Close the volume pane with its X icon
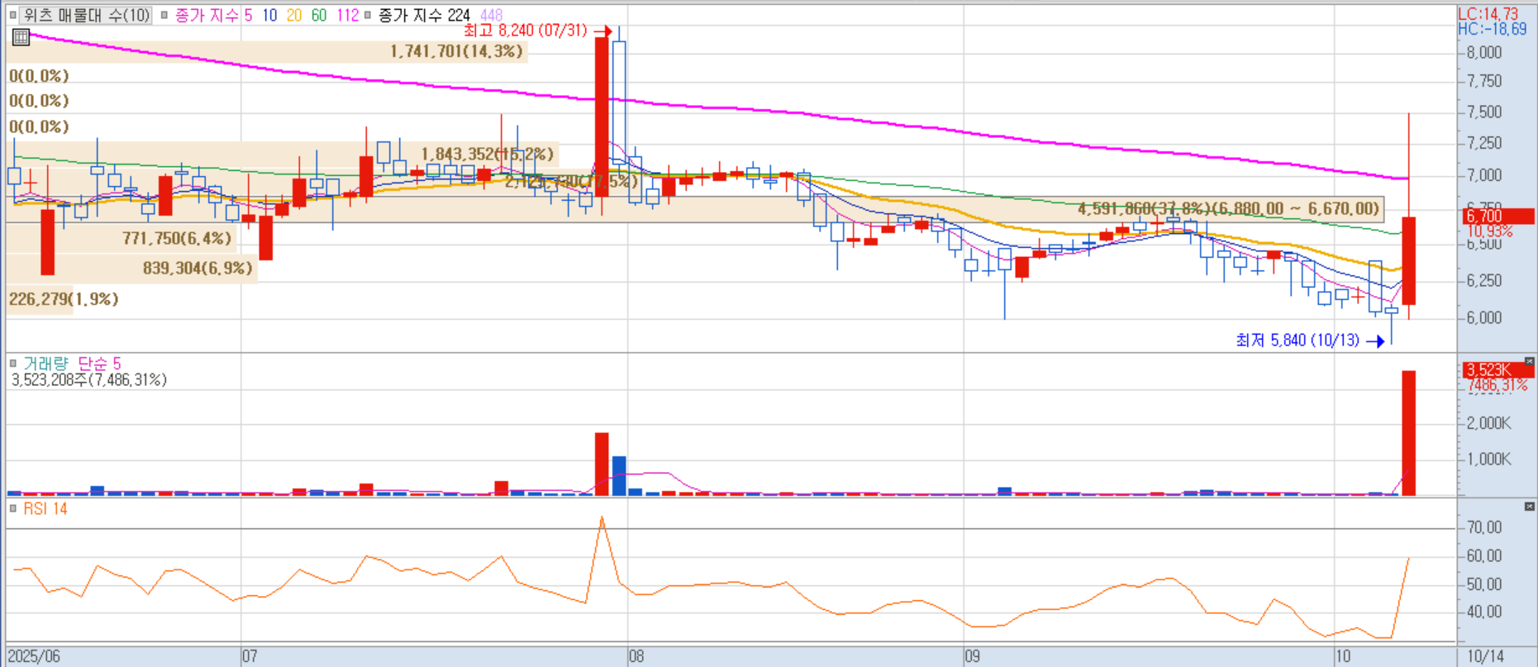 (x=1530, y=361)
